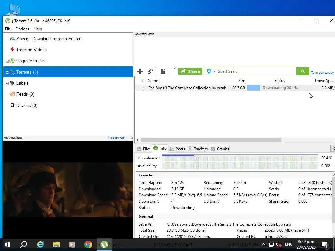The height and width of the screenshot is (251, 335).
Task: Select Labels in sidebar
Action: point(23,83)
